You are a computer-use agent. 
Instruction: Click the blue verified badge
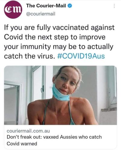pyautogui.click(x=70, y=6)
